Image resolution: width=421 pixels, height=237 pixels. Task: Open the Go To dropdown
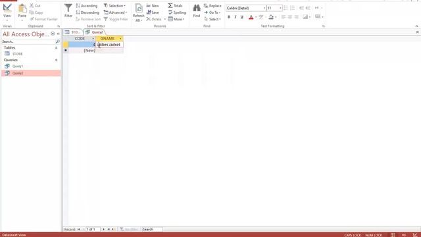click(212, 13)
